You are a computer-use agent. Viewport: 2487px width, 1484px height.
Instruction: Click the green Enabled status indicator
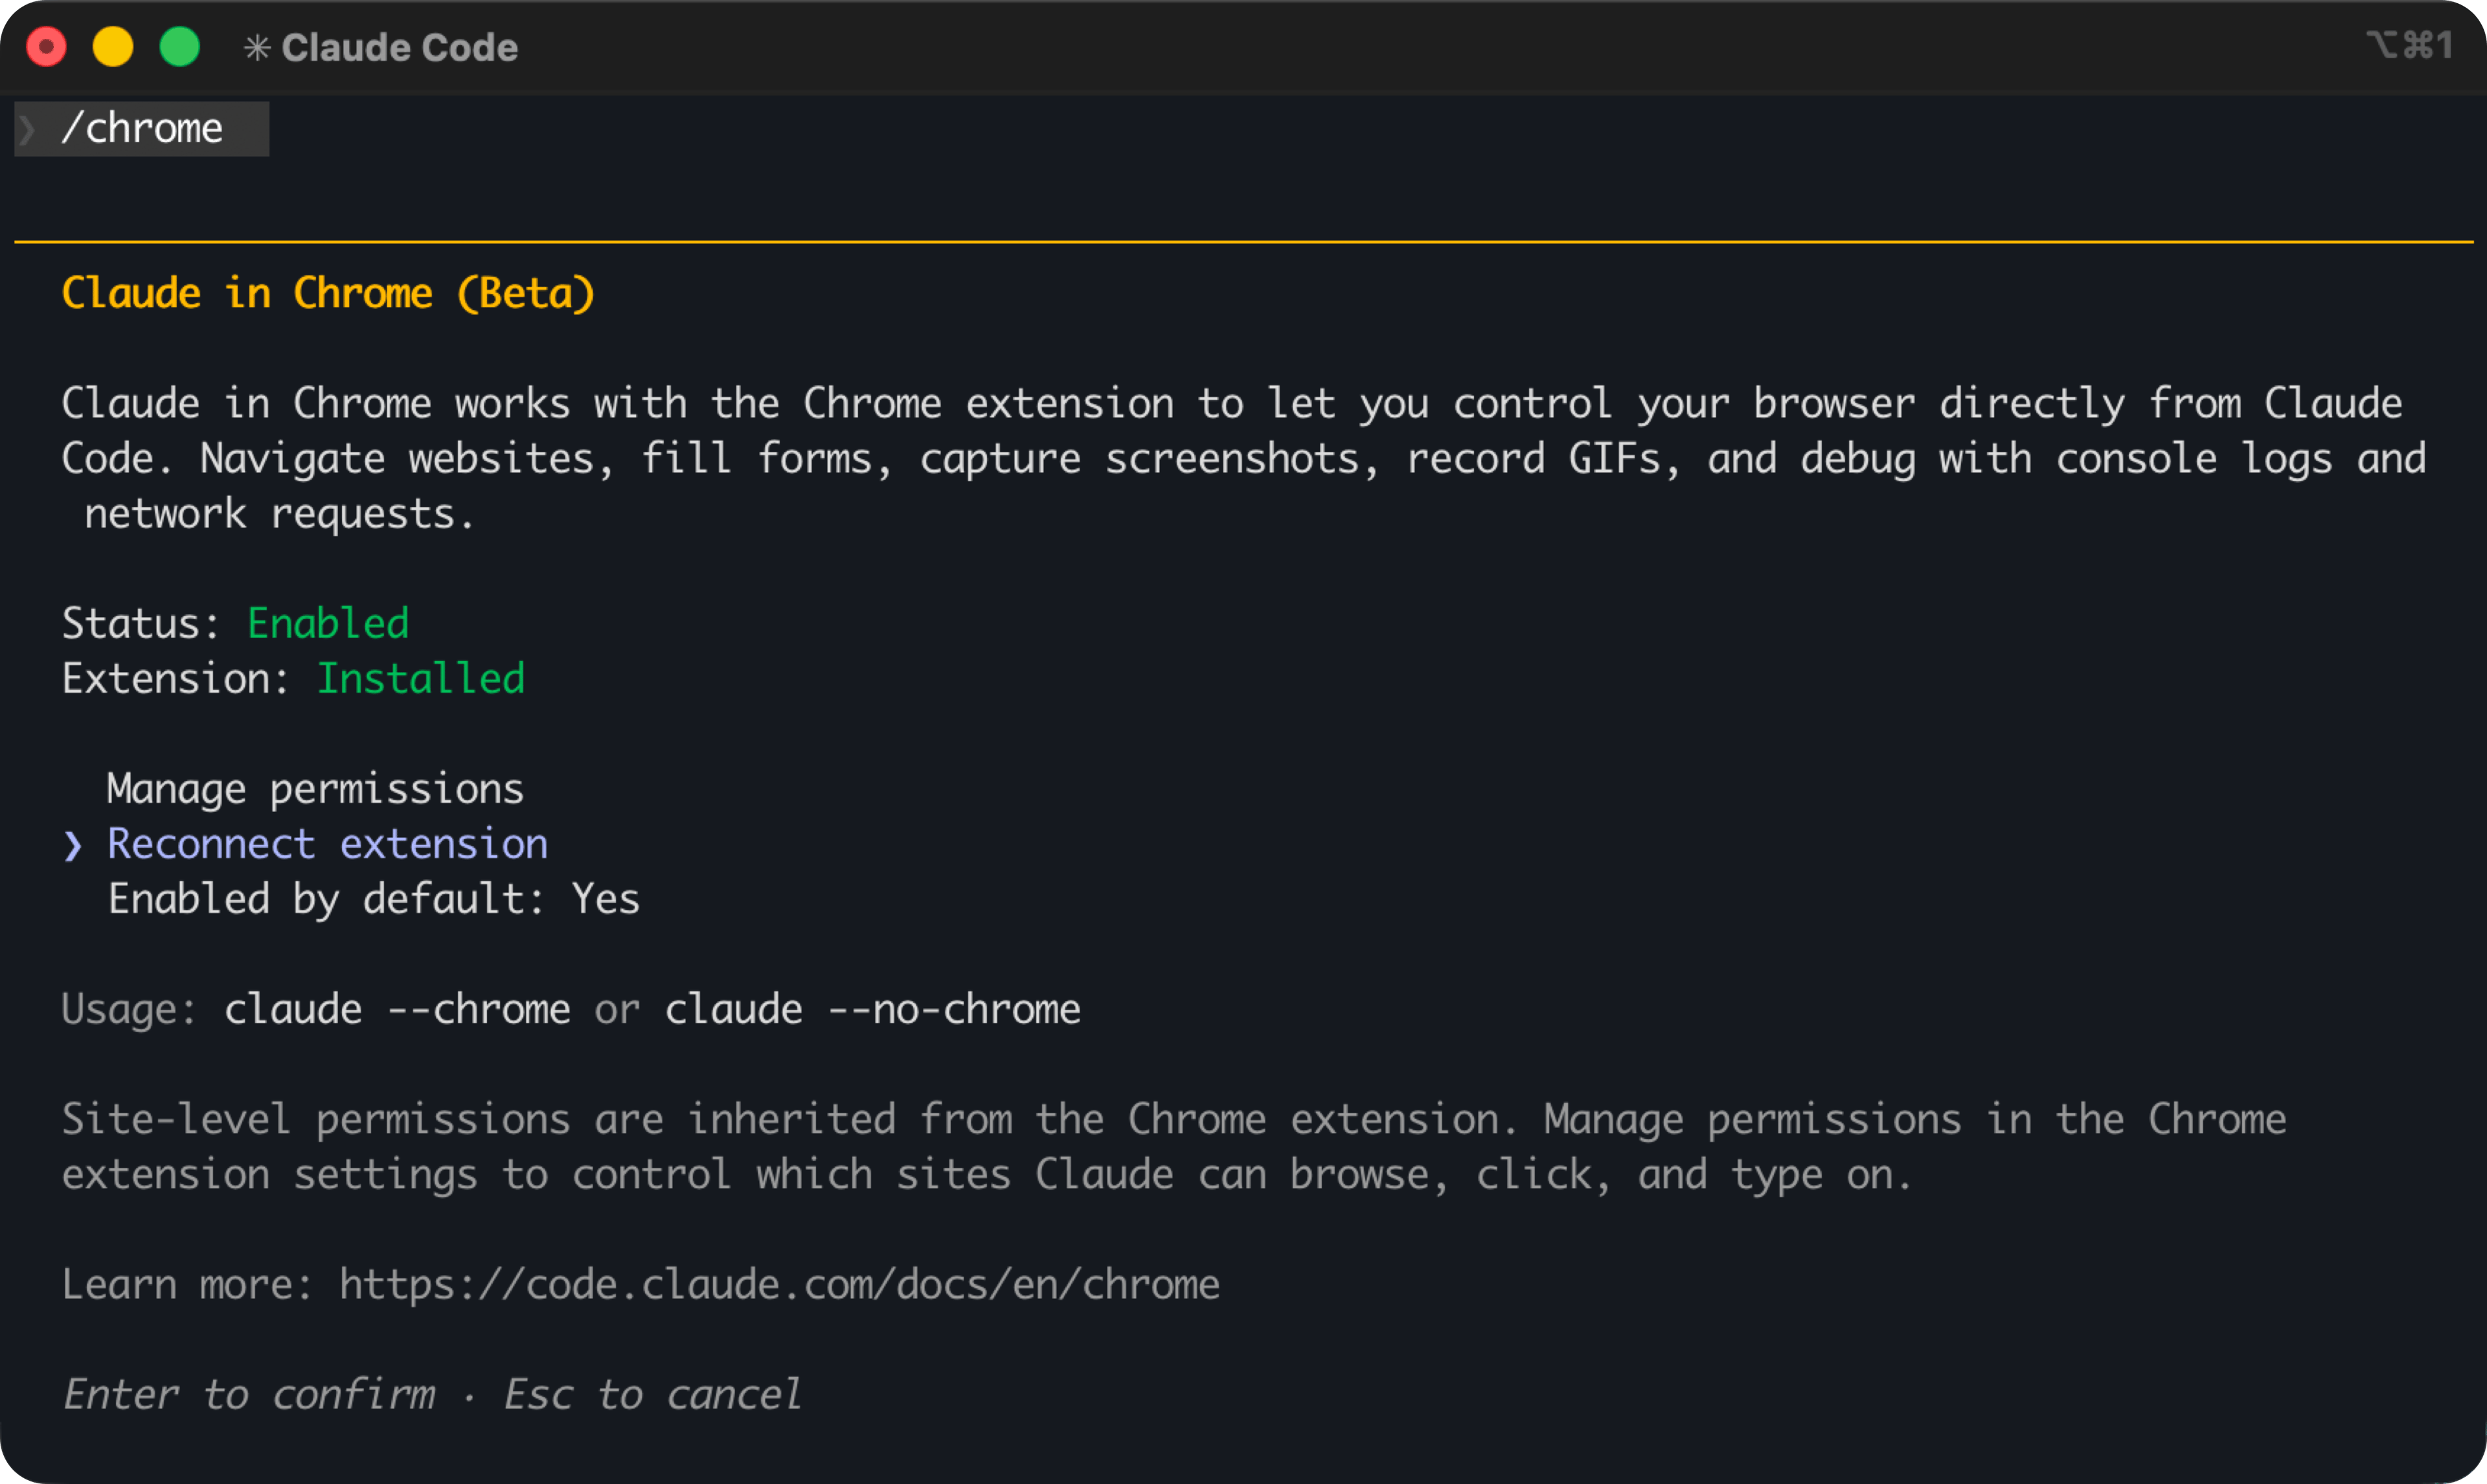click(x=328, y=622)
